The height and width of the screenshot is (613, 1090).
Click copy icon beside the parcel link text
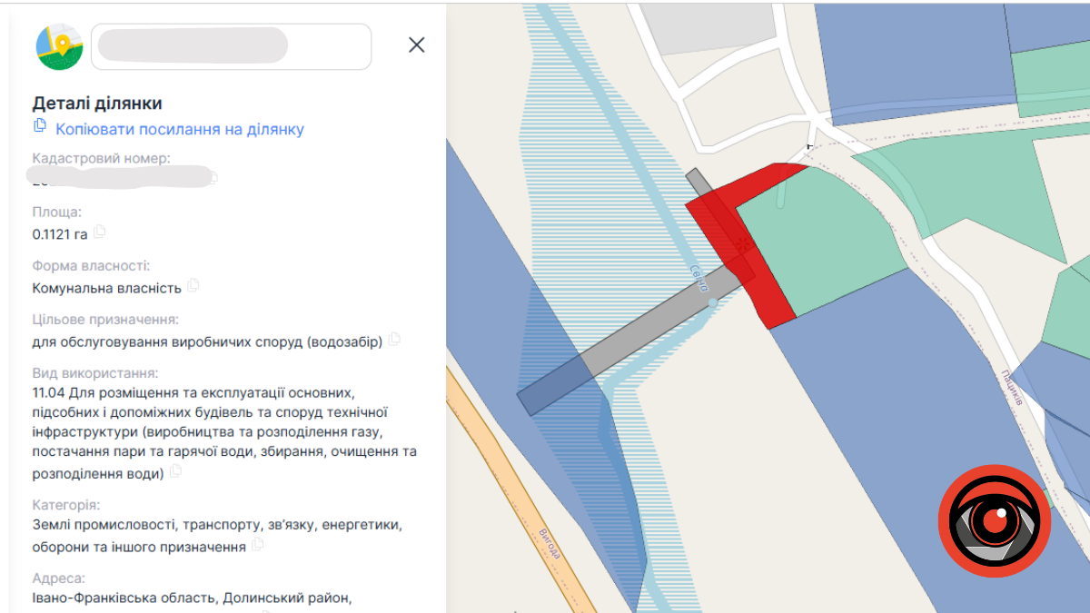click(x=40, y=125)
